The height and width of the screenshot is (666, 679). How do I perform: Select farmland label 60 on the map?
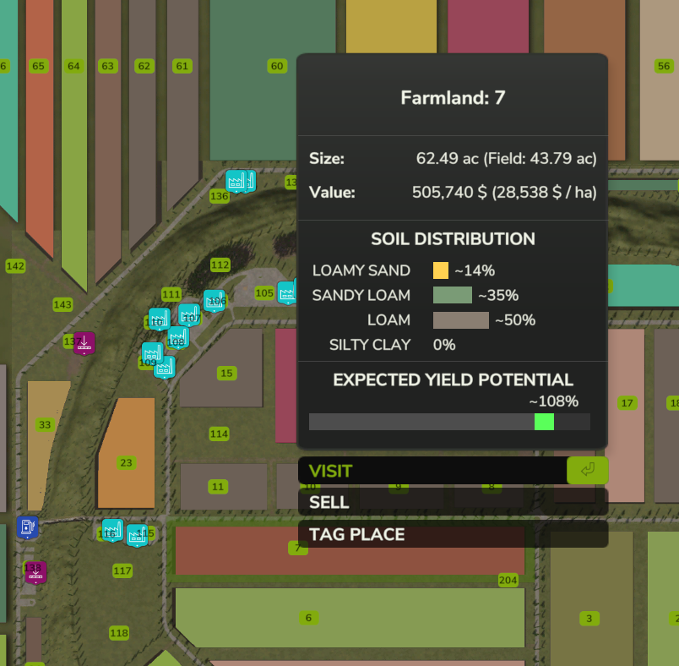pos(276,66)
